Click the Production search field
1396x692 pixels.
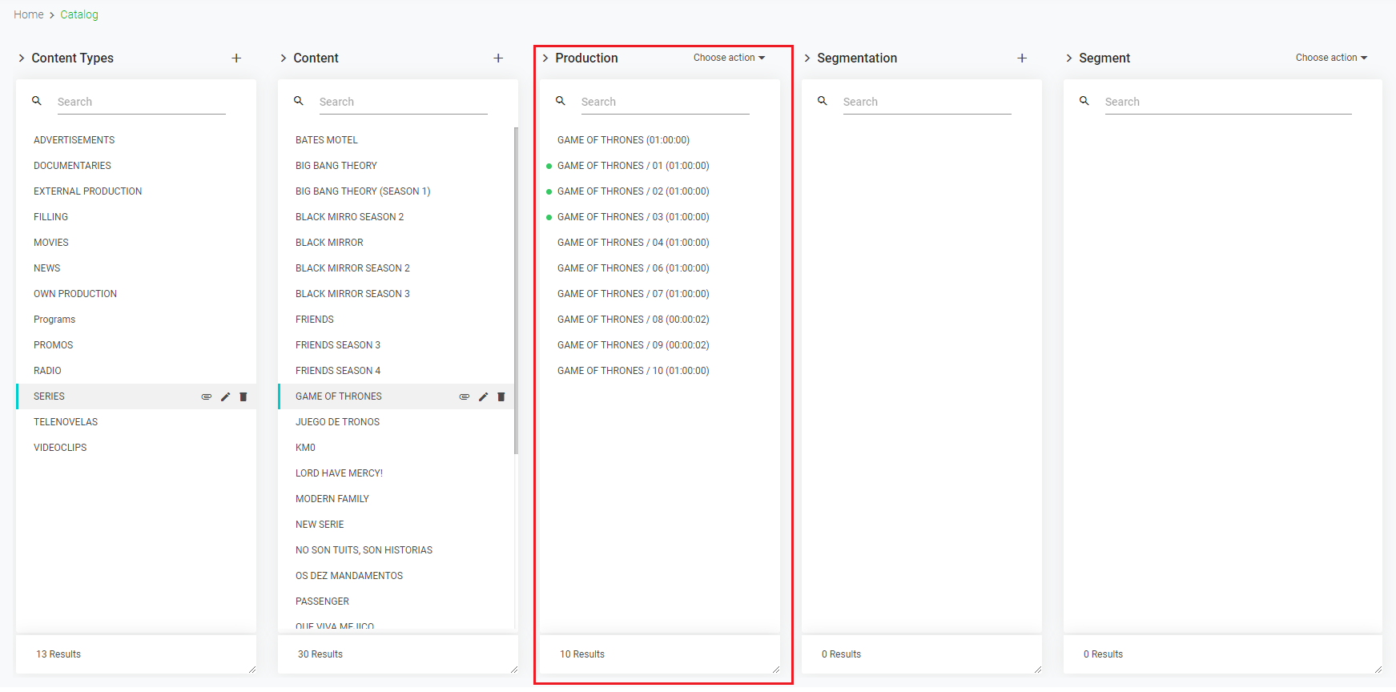[x=665, y=102]
